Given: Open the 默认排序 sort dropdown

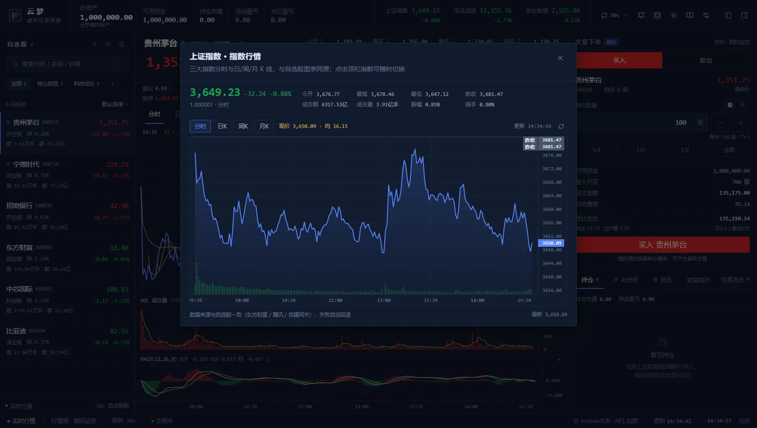Looking at the screenshot, I should (115, 105).
